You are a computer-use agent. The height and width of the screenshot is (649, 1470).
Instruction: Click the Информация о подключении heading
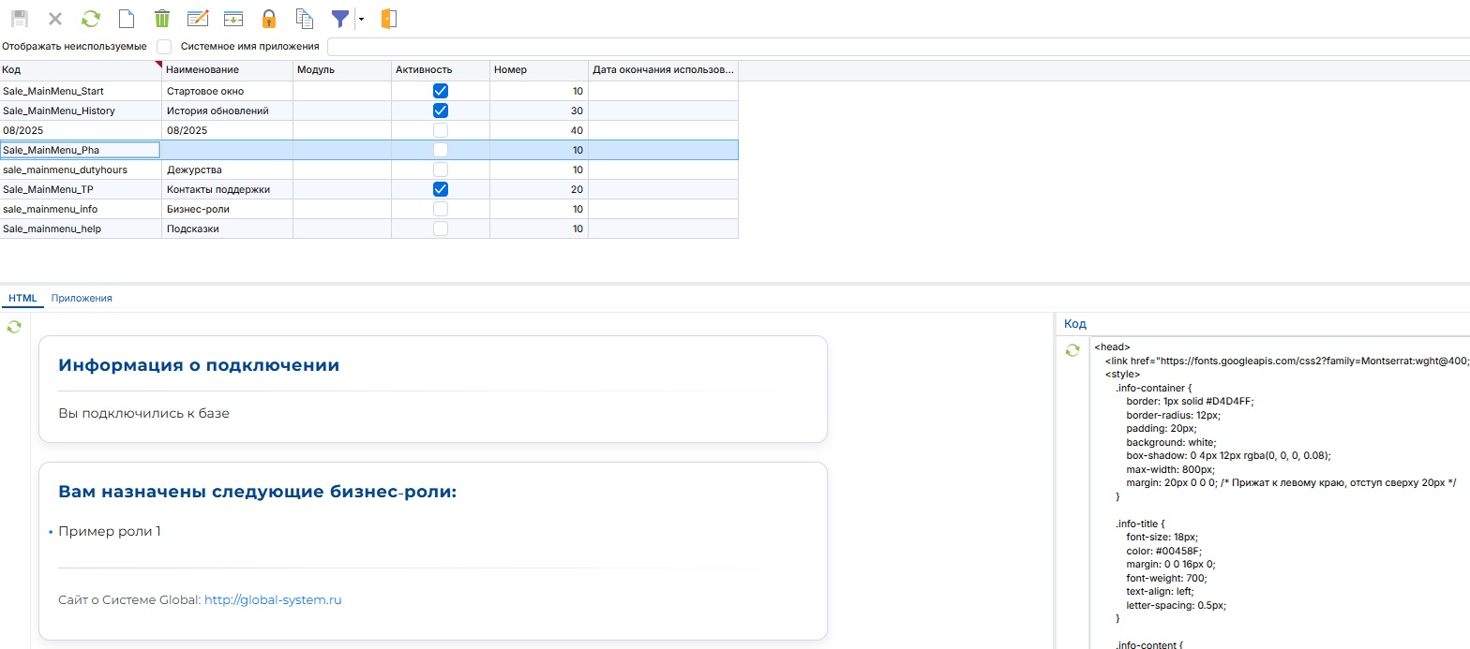tap(199, 365)
